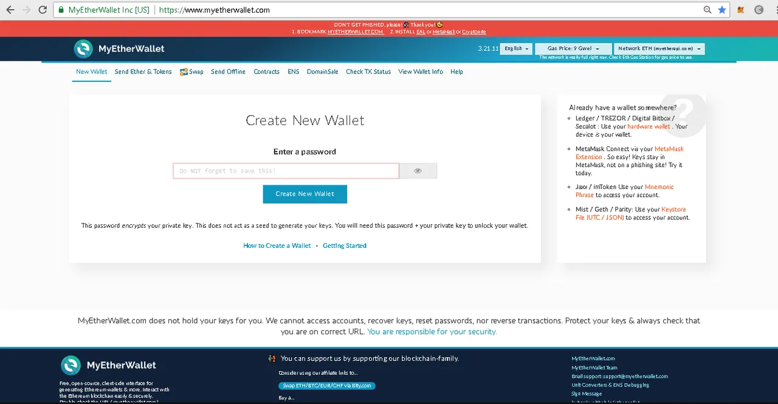Open the gray C extension icon
This screenshot has height=404, width=778.
[x=759, y=10]
